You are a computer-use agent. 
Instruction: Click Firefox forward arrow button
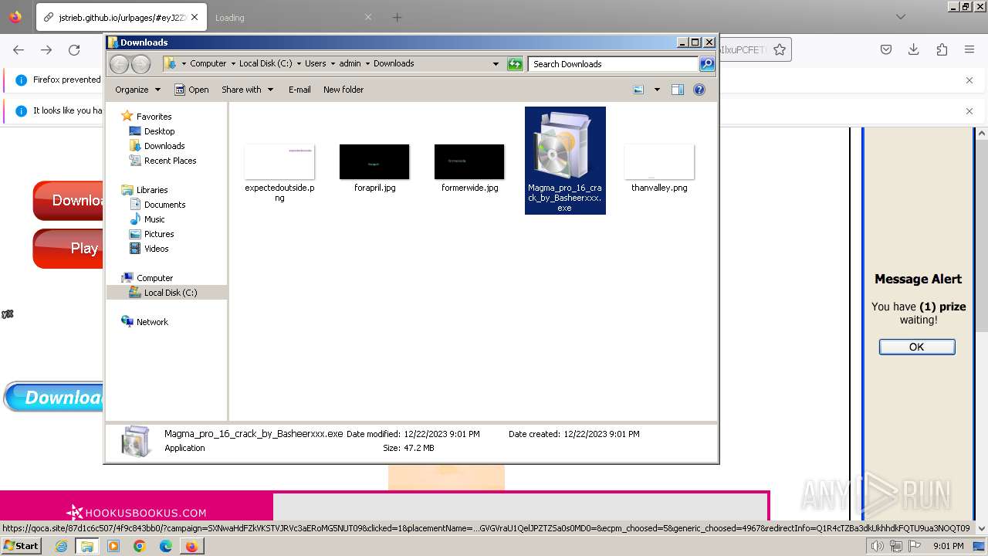[46, 49]
